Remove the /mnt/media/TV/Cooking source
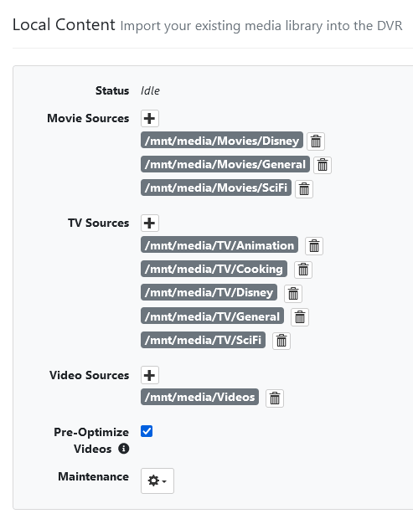This screenshot has width=413, height=519. click(x=303, y=270)
